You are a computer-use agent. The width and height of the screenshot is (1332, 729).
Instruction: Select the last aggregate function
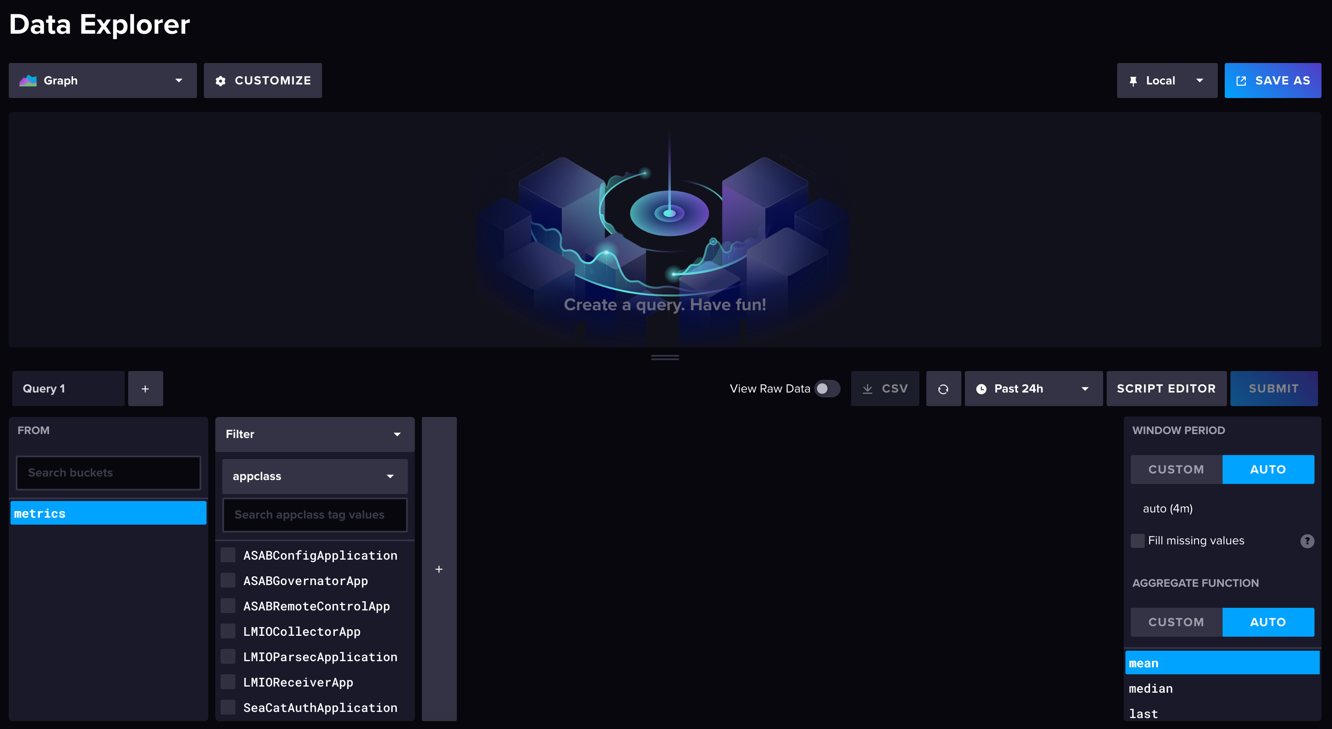[x=1222, y=714]
